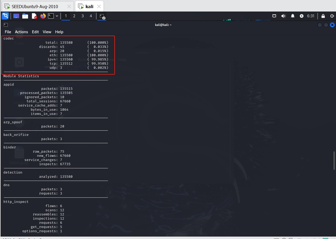
Task: Open the terminal emulator launcher icon
Action: (51, 16)
